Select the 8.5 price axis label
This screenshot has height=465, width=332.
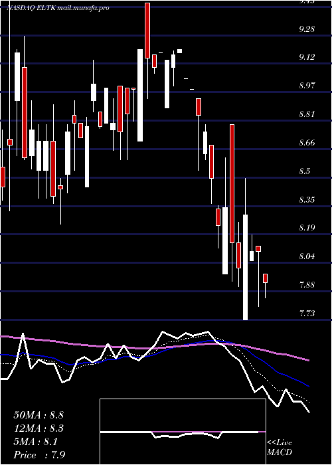click(x=305, y=171)
